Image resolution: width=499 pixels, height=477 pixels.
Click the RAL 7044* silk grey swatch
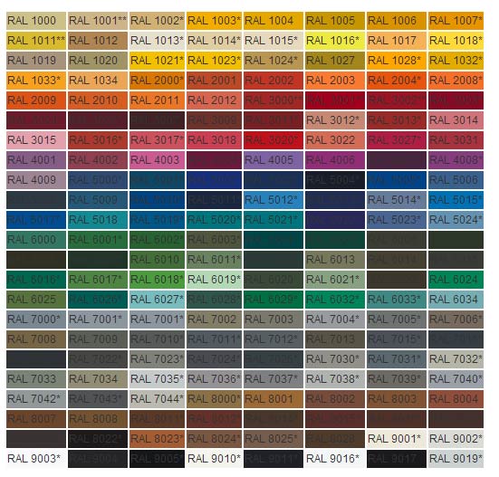(x=157, y=399)
